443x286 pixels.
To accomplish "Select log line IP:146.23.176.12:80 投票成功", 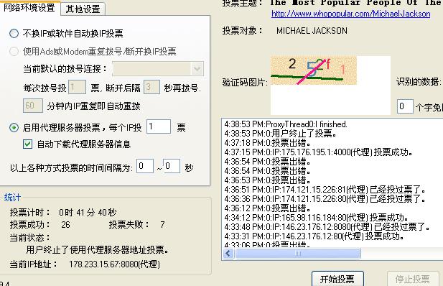I will pos(314,236).
